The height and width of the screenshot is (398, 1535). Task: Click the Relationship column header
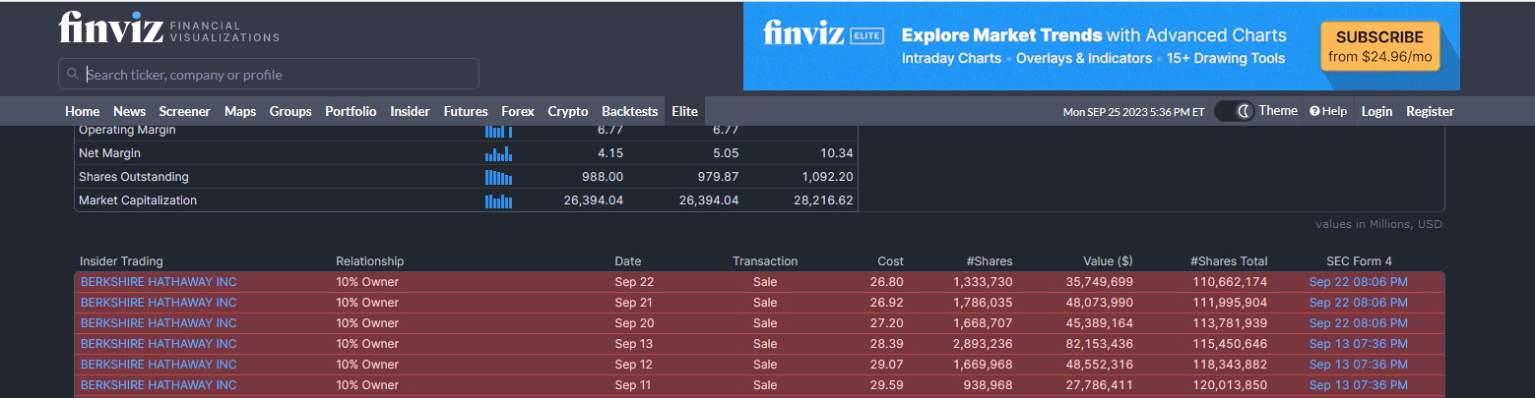tap(370, 261)
